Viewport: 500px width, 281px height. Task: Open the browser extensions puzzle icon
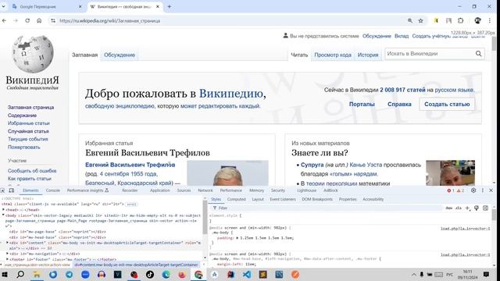tap(460, 21)
